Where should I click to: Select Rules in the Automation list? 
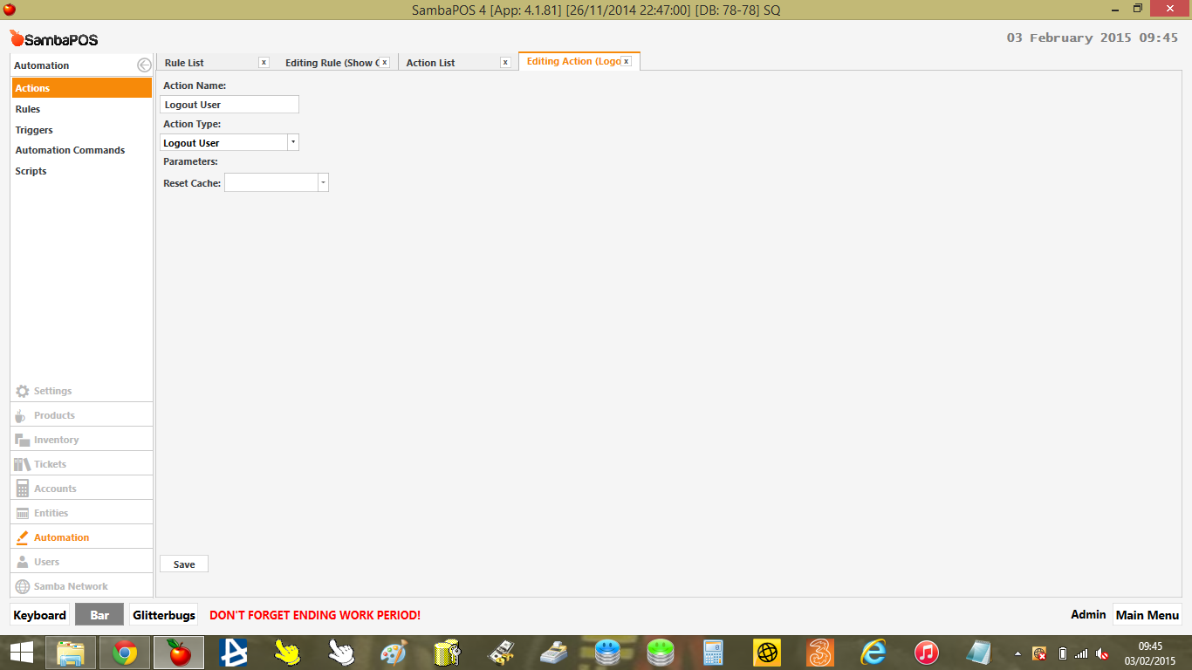coord(28,109)
